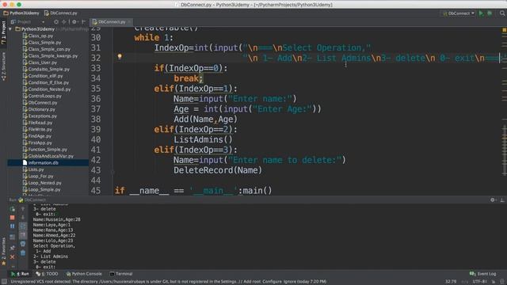
Task: Open Class_op.py in the project tree
Action: [x=38, y=36]
